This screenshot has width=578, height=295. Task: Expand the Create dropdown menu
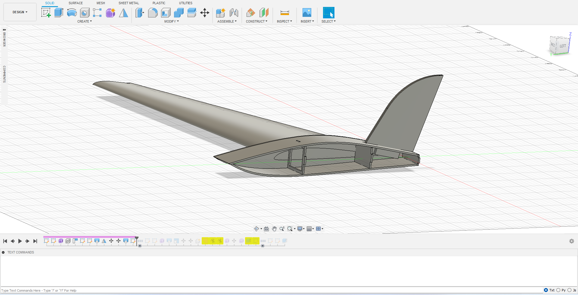click(x=84, y=21)
